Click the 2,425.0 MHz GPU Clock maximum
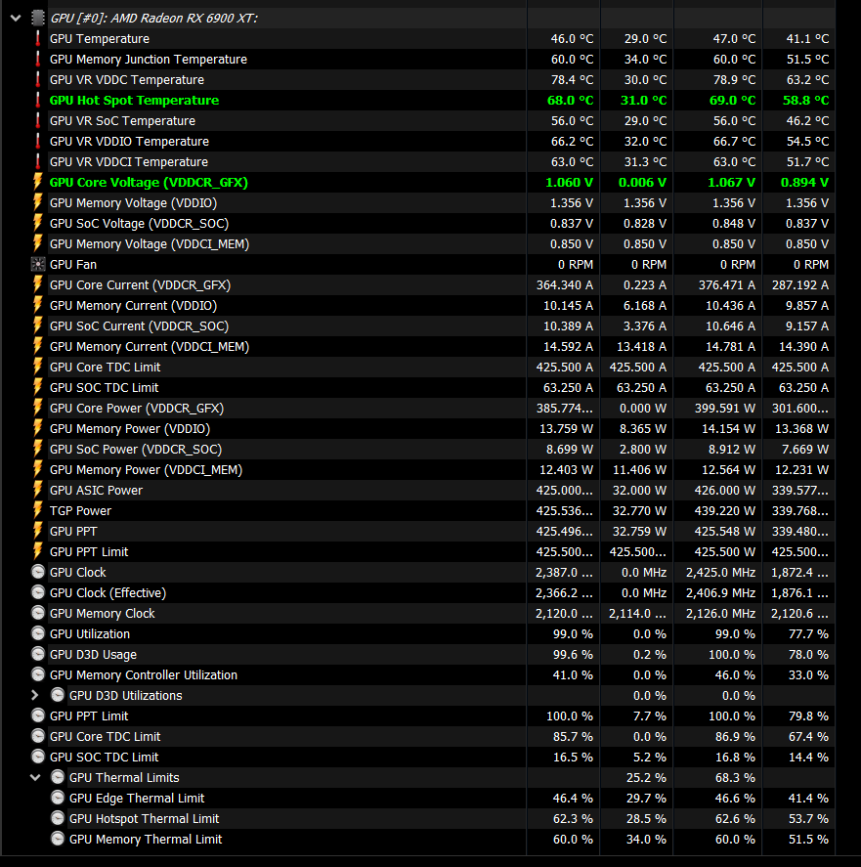Image resolution: width=861 pixels, height=867 pixels. [720, 572]
